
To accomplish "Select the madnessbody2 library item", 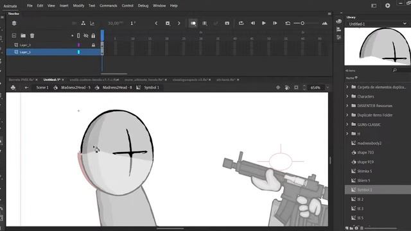I will coord(369,143).
